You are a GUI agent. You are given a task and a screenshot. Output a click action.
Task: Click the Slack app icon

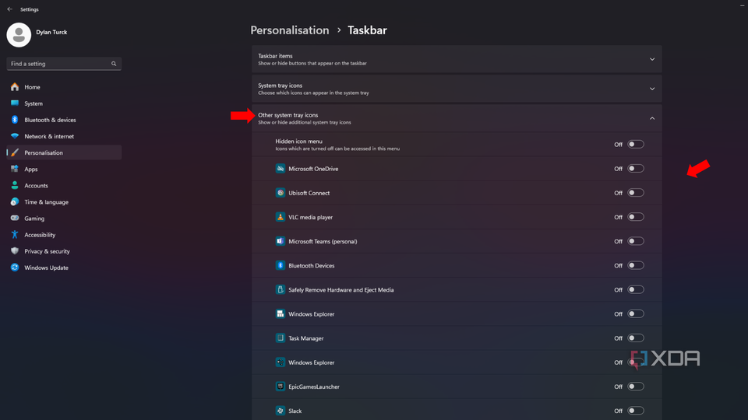pos(280,411)
